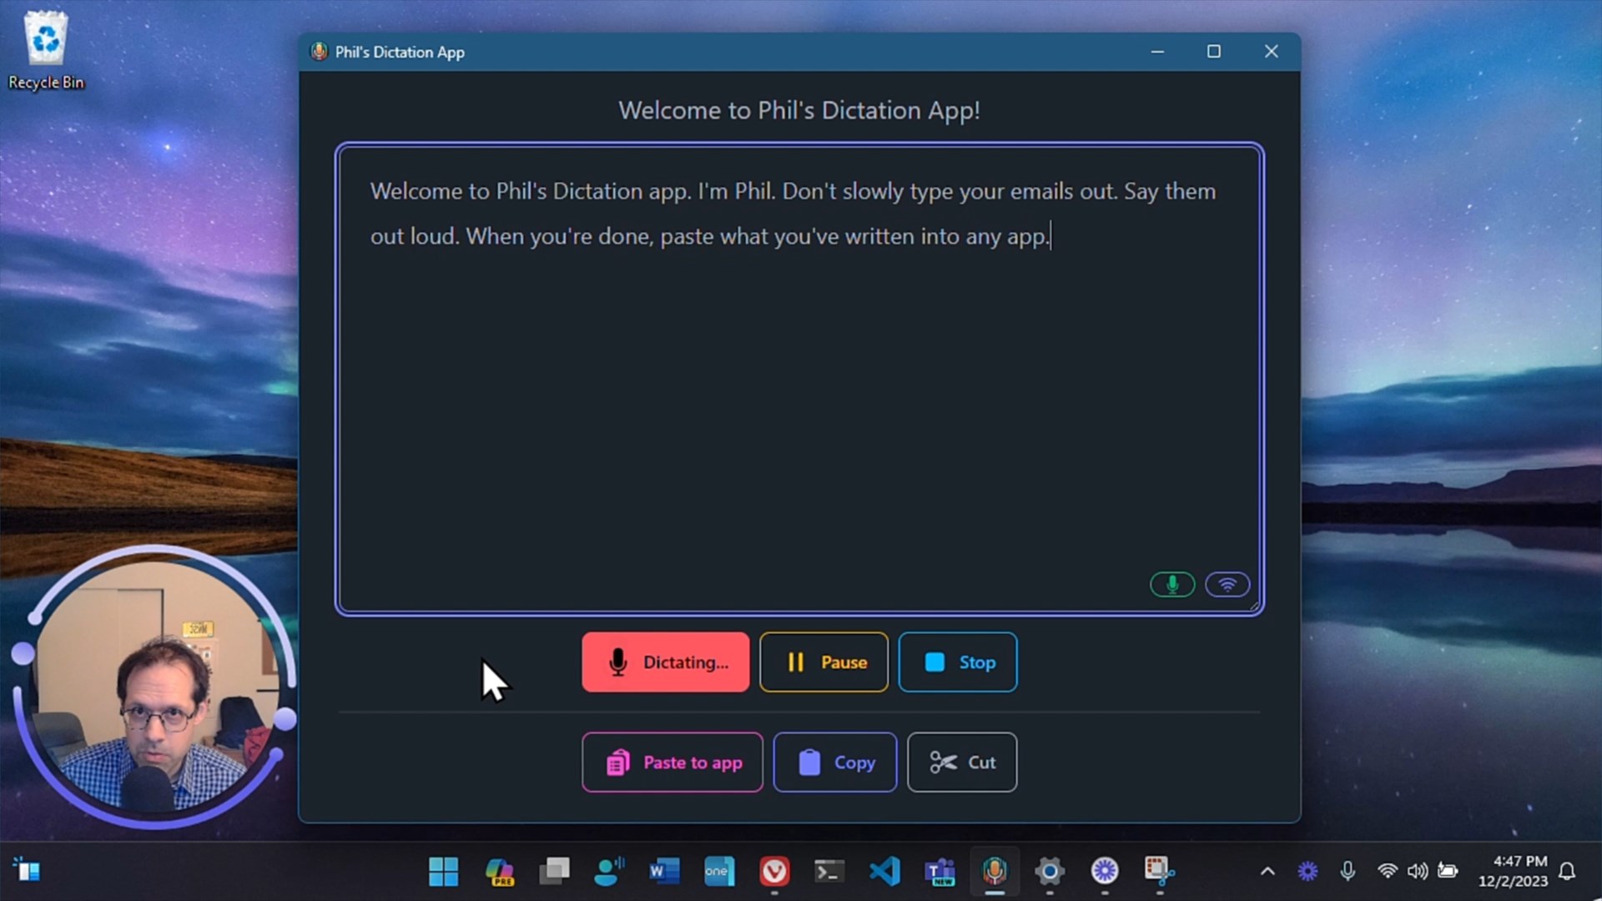Click Dictation App microphone icon in taskbar
This screenshot has width=1602, height=901.
pyautogui.click(x=995, y=872)
